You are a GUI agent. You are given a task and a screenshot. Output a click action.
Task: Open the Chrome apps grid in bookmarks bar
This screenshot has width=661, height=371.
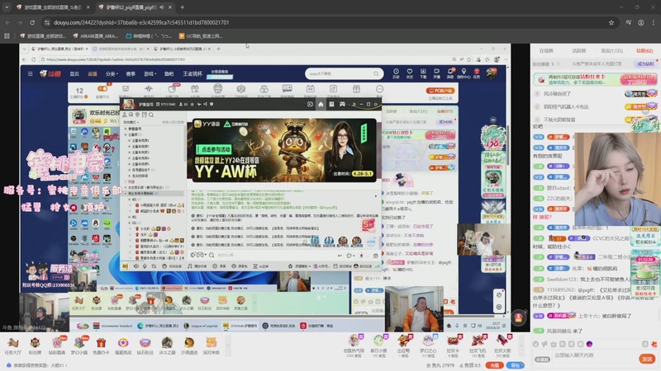(x=7, y=36)
